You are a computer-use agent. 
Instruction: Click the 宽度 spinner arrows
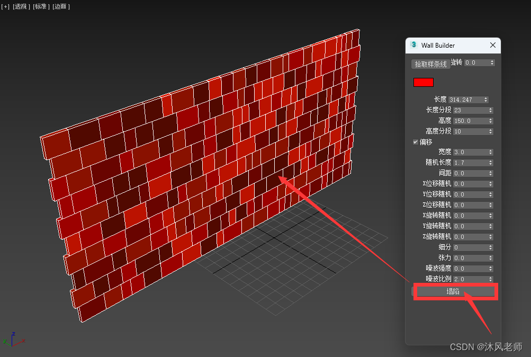click(491, 152)
